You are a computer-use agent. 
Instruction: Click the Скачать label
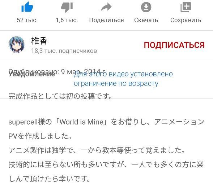[146, 20]
